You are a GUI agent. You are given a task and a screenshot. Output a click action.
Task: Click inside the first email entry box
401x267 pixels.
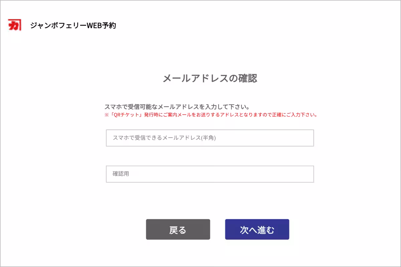[210, 138]
